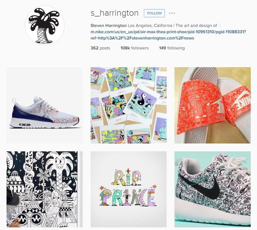View the 149 following list
This screenshot has height=230, width=257.
[x=172, y=48]
